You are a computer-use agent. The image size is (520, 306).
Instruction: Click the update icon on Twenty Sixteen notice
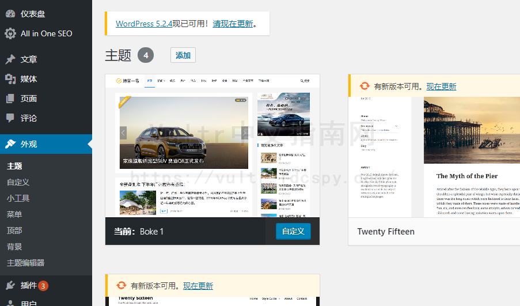click(x=122, y=285)
